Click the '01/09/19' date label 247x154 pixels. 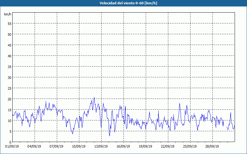[12, 147]
